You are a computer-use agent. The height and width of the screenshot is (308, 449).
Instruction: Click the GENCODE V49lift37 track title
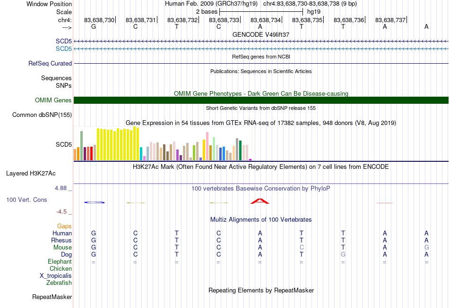(x=261, y=34)
